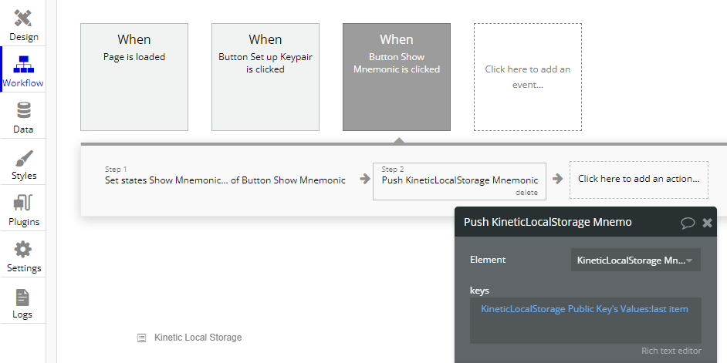Click the comment bubble icon in panel
This screenshot has height=363, width=727.
688,223
